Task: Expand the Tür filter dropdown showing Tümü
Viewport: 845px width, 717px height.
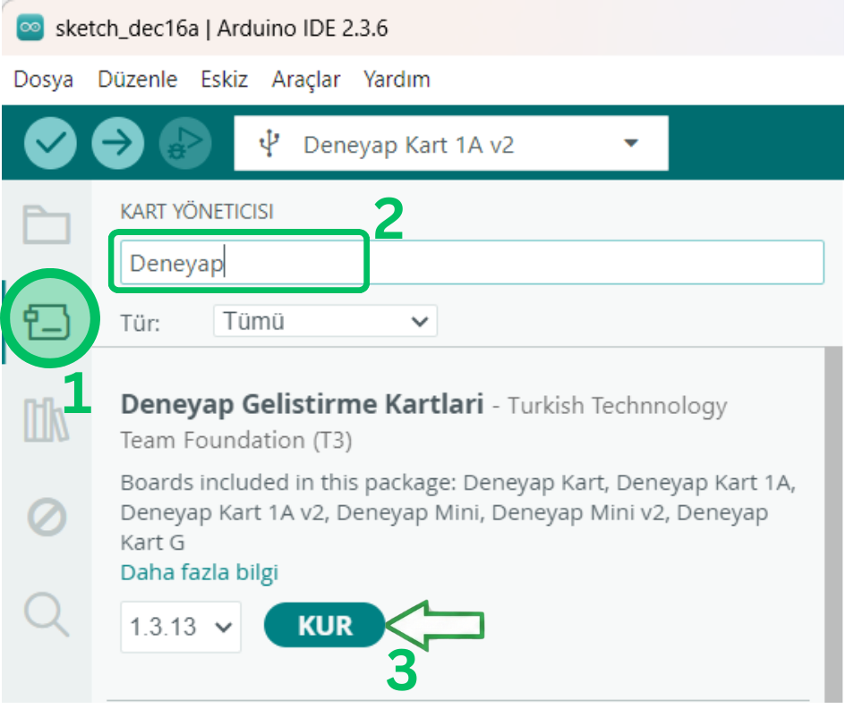Action: [x=325, y=321]
